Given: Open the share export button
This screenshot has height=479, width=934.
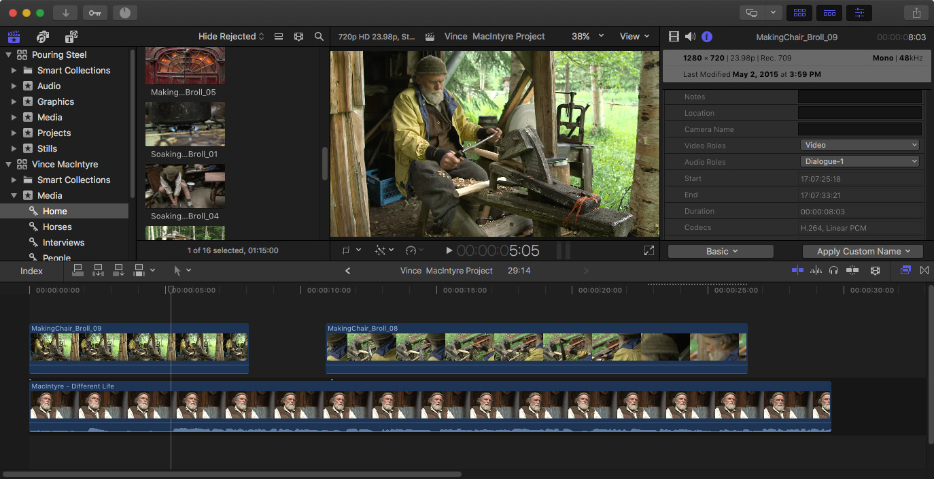Looking at the screenshot, I should pos(916,13).
